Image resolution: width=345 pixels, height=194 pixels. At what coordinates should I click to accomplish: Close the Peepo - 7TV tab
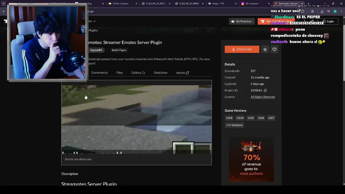point(236,4)
